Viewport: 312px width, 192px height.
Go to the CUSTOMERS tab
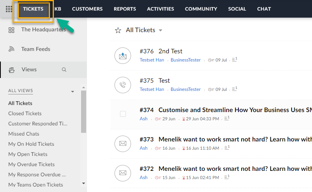tap(87, 9)
